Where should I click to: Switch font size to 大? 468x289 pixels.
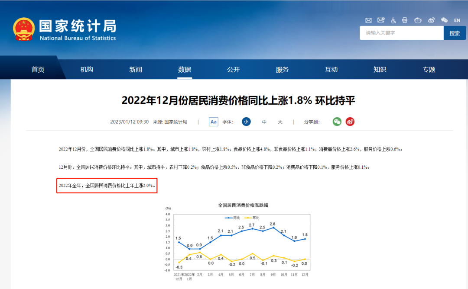click(x=279, y=122)
